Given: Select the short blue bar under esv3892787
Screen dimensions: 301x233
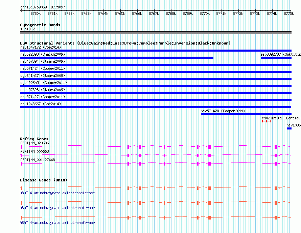Looking at the screenshot, I should click(x=276, y=58).
